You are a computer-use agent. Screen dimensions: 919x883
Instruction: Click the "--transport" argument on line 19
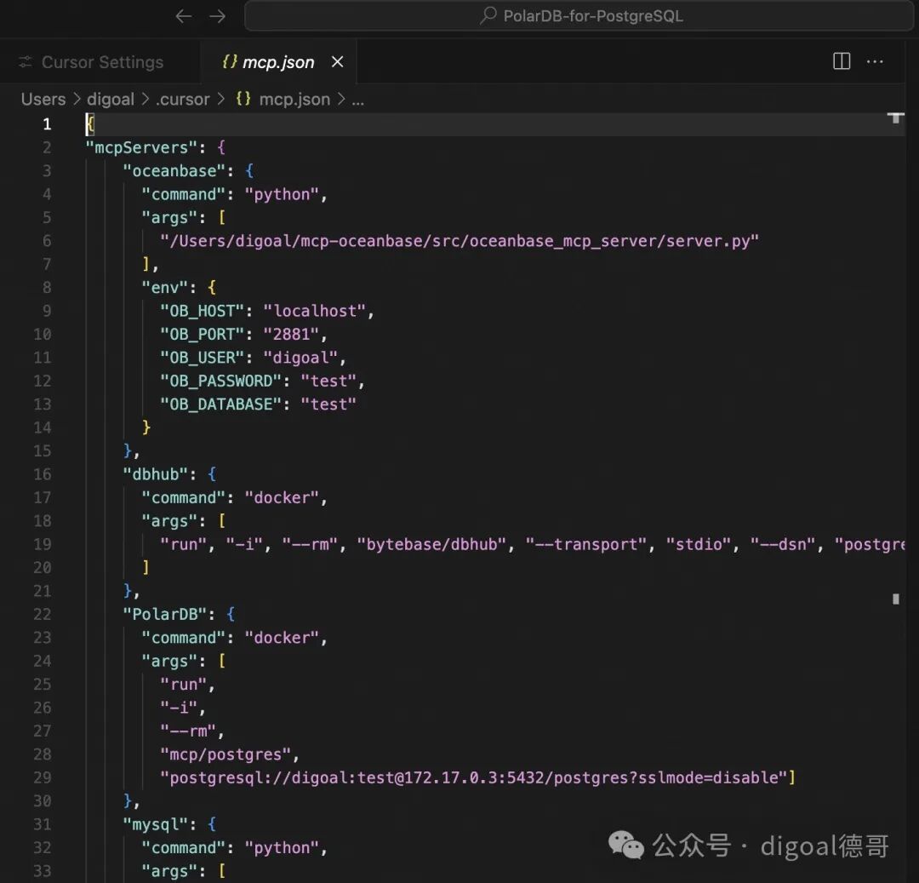click(x=586, y=544)
